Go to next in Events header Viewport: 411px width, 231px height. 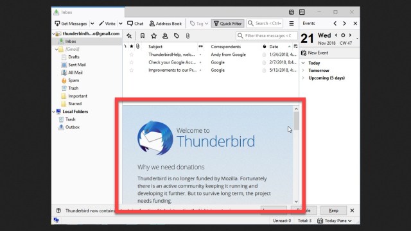(x=344, y=24)
